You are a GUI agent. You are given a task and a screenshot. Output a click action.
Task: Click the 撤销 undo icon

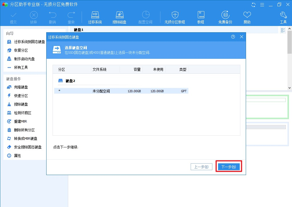tap(53, 17)
